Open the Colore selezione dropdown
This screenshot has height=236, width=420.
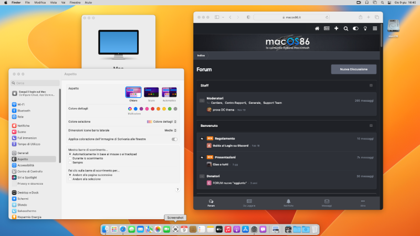[x=162, y=122]
